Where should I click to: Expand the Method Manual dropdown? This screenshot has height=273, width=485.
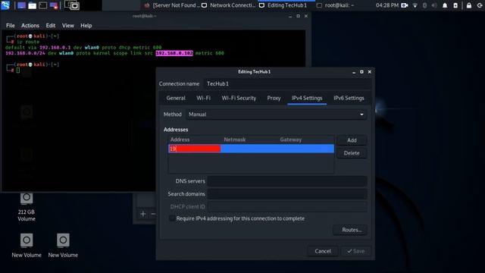(276, 115)
